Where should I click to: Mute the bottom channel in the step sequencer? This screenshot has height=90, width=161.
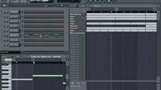tap(2, 45)
